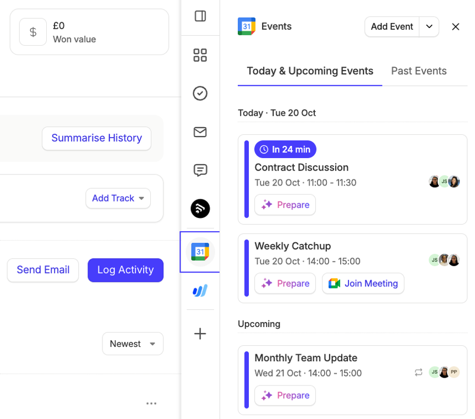Click attendee avatars on Monthly Team Update

click(444, 372)
